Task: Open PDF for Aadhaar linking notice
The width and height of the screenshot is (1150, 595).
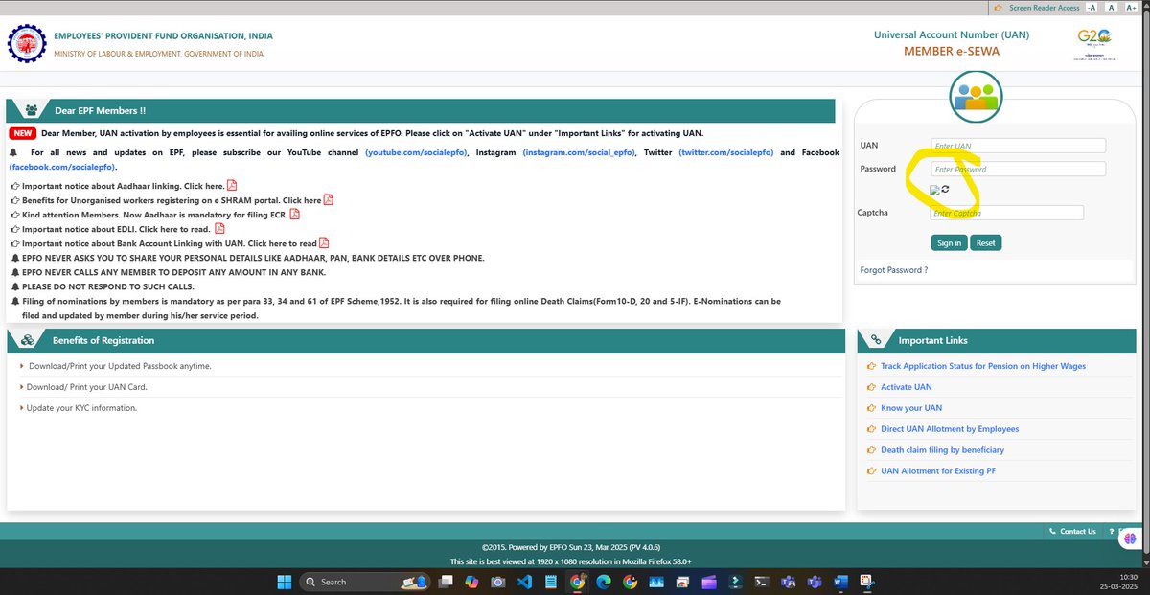Action: click(232, 186)
